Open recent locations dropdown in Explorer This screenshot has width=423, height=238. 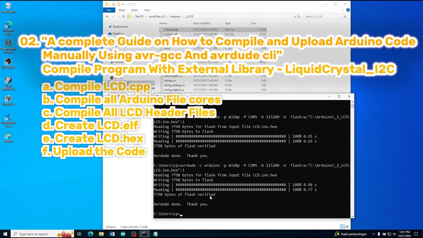click(x=119, y=17)
